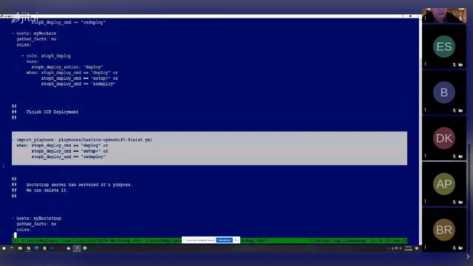Image resolution: width=473 pixels, height=266 pixels.
Task: Click camera-off icon on DK tile
Action: click(460, 156)
